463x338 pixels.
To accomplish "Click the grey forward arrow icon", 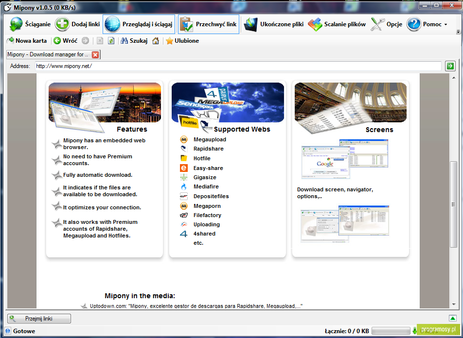I will [85, 41].
